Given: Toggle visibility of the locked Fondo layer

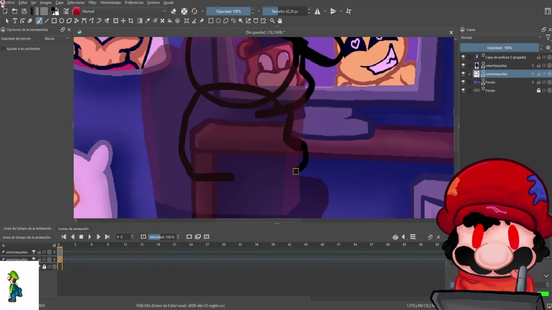Looking at the screenshot, I should [x=463, y=90].
